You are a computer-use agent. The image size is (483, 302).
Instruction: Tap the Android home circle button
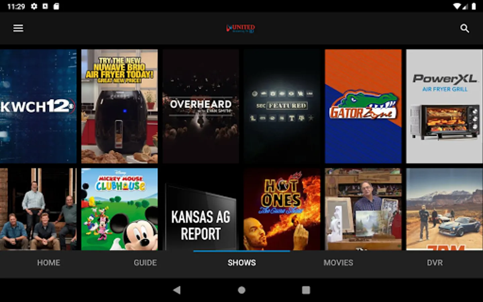tap(241, 290)
